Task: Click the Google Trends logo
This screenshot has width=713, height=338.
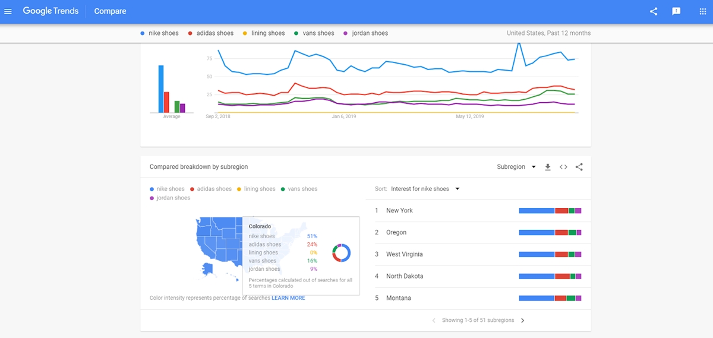Action: pyautogui.click(x=51, y=11)
